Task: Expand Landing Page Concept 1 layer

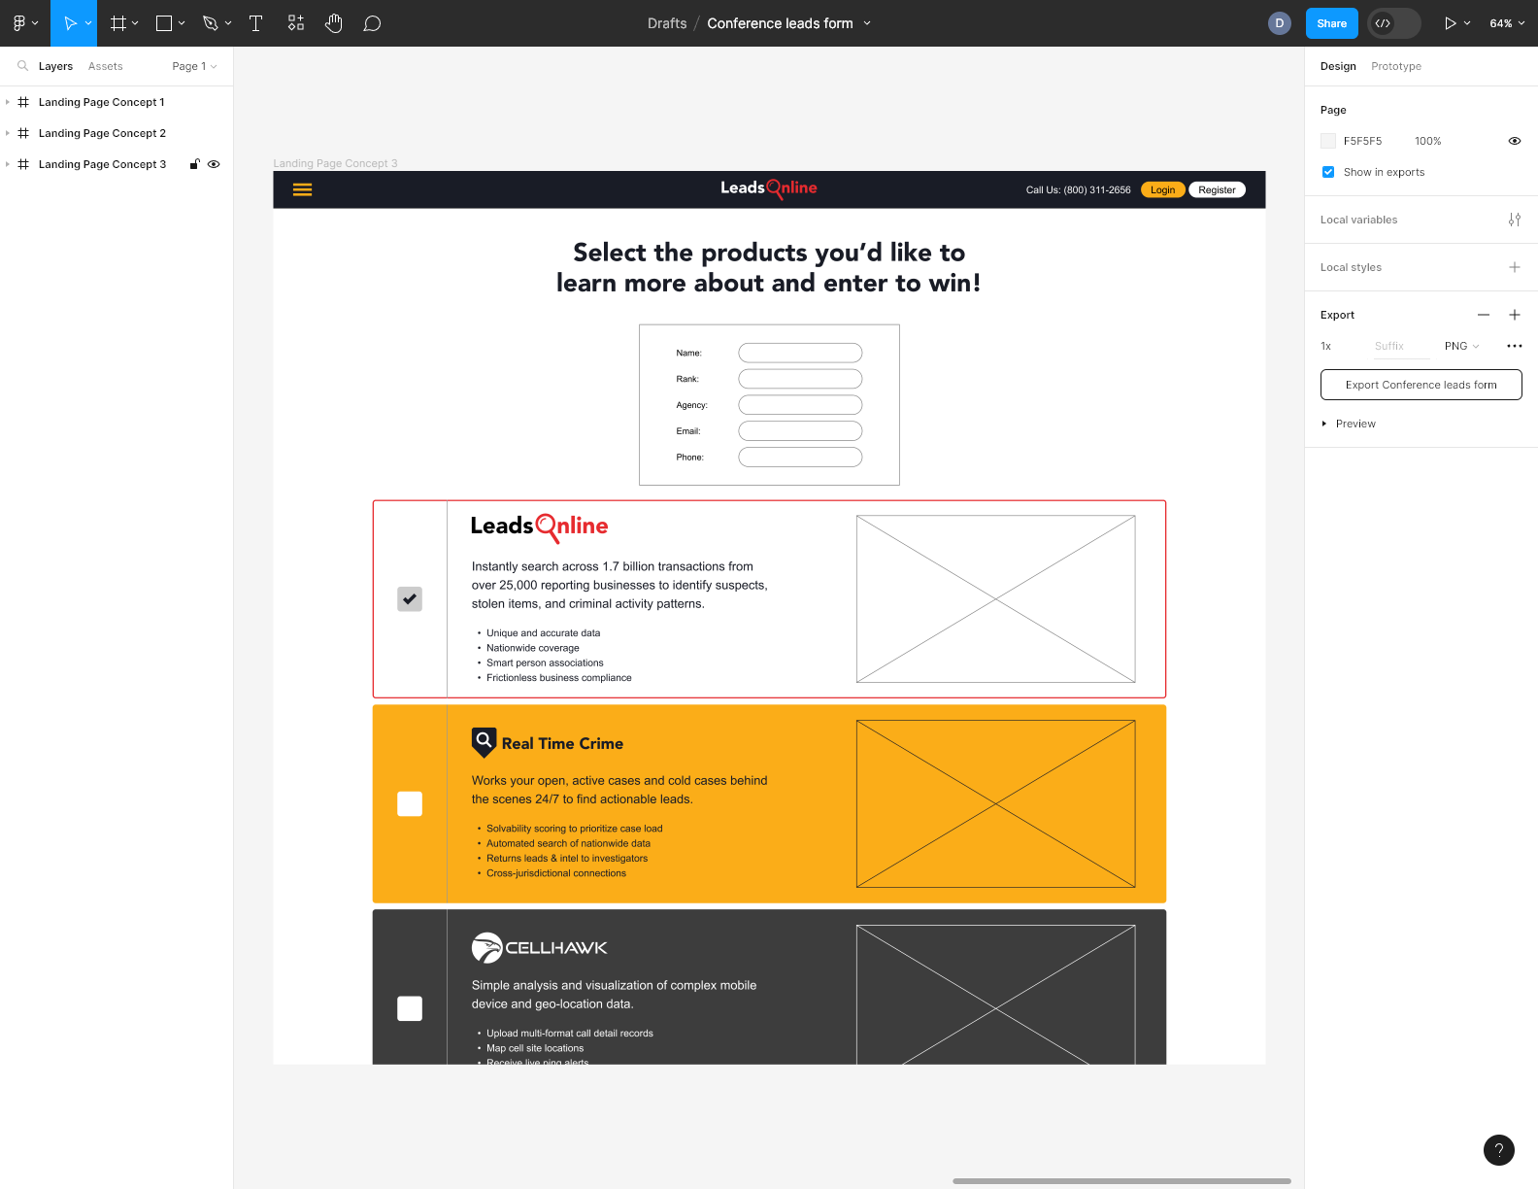Action: pos(8,102)
